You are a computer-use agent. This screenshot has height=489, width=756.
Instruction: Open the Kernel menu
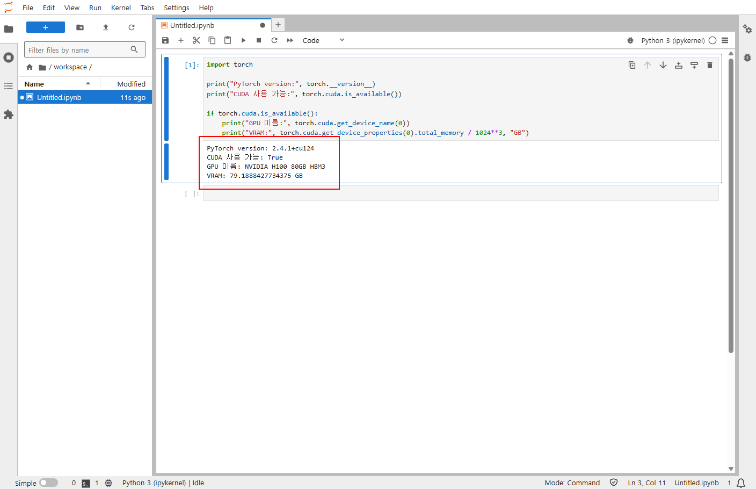(121, 8)
